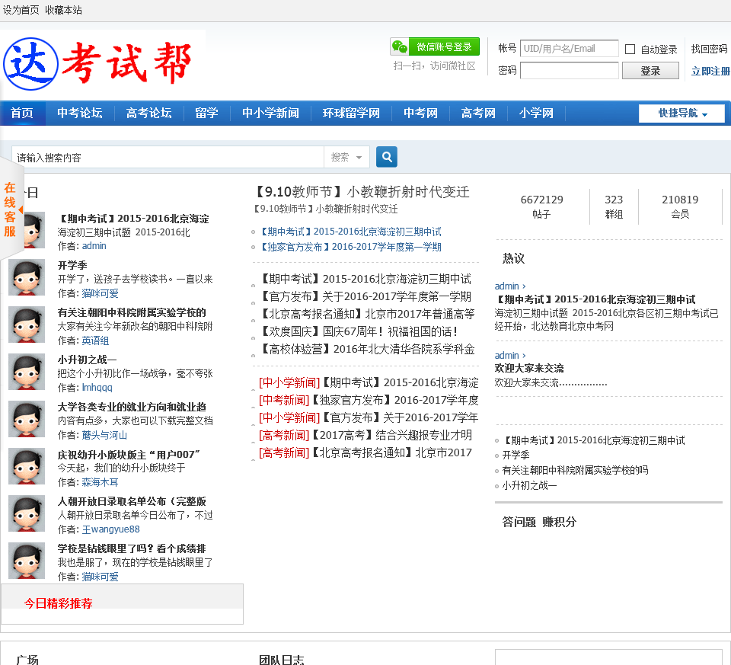731x665 pixels.
Task: Click avatar beside 人朝开放日录取名单公布 post
Action: pos(27,513)
